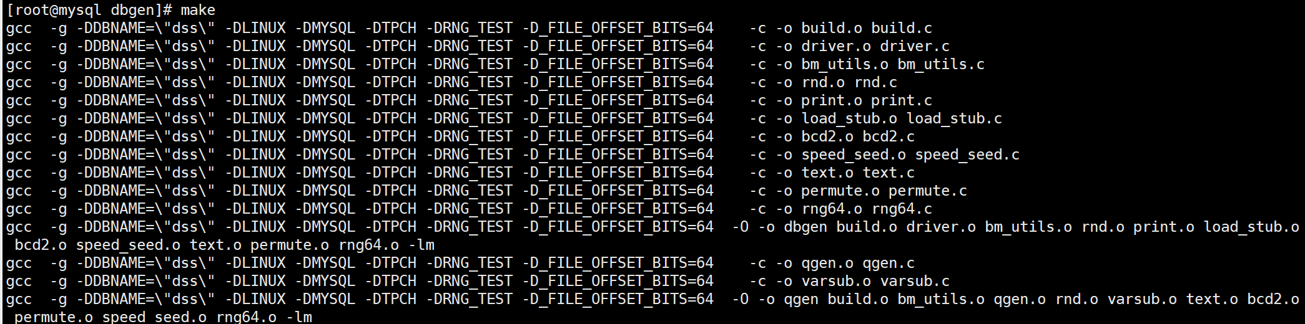Click qgen.c source filename
This screenshot has width=1305, height=324.
[x=889, y=263]
